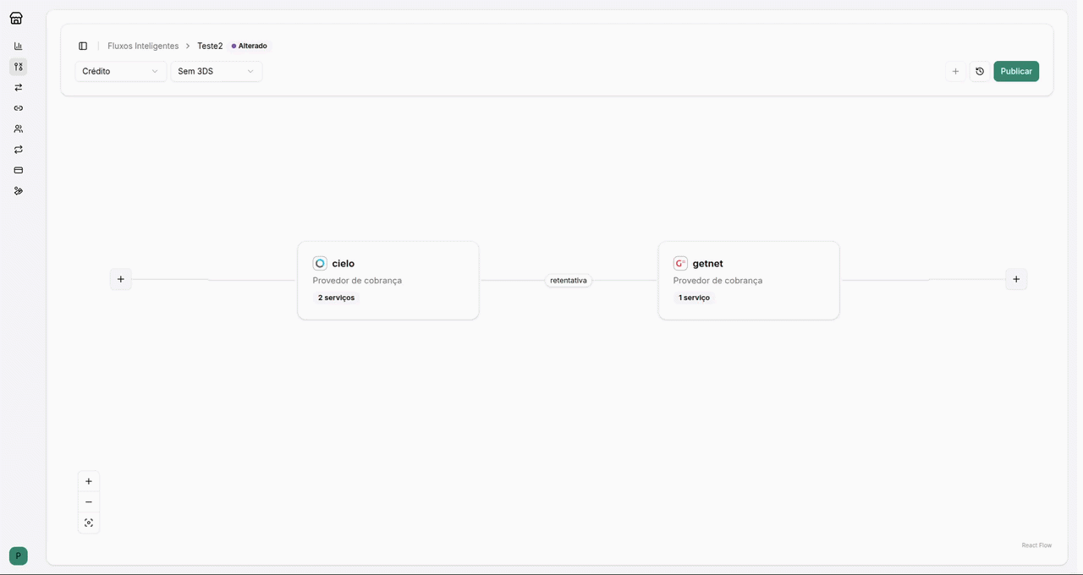Viewport: 1083px width, 575px height.
Task: Open the version history clock icon
Action: 980,72
